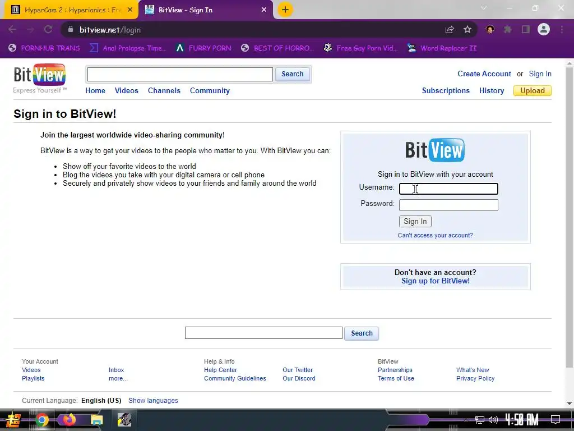Open footer Inbox link
Screen dimensions: 574x431
click(116, 370)
